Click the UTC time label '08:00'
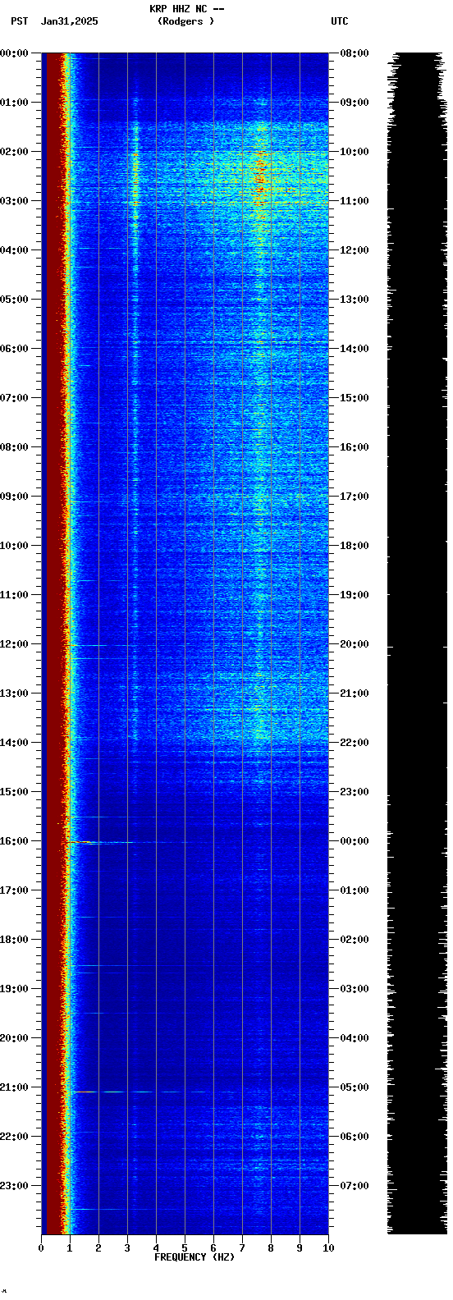Screen dimensions: 453x1300 [355, 53]
